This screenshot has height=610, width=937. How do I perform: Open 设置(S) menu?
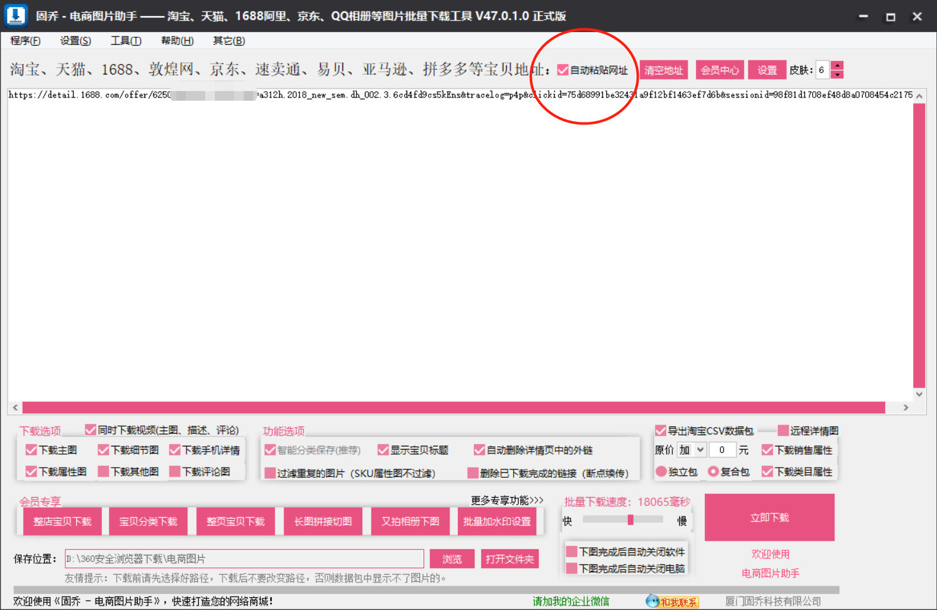coord(76,41)
